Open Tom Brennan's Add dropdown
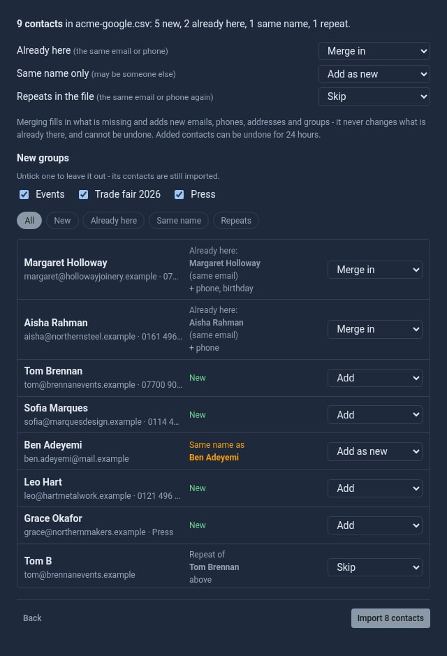Viewport: 447px width, 656px height. (x=374, y=378)
